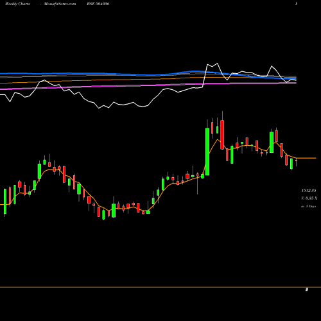Click the "Weekly Charts" title text
The width and height of the screenshot is (321, 321).
click(17, 4)
